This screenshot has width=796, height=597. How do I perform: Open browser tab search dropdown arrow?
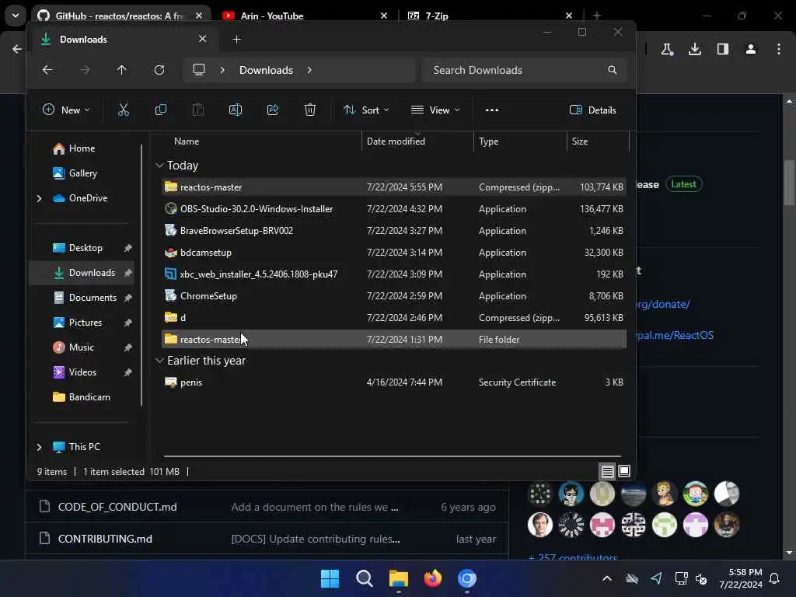16,16
